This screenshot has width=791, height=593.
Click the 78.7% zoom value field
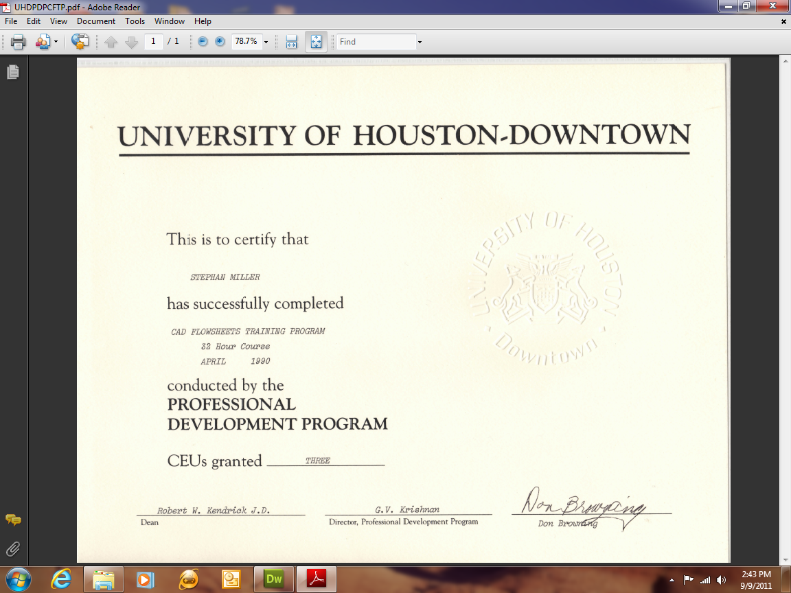click(247, 41)
